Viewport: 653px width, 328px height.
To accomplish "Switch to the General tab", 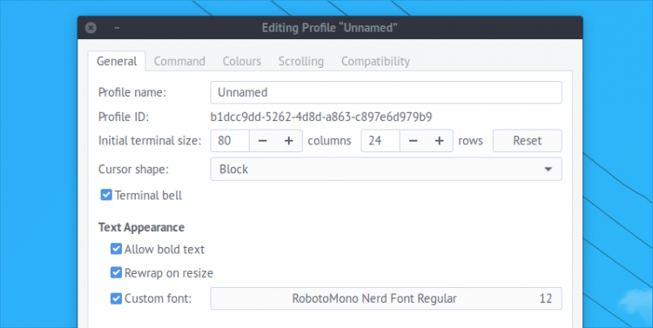I will (x=117, y=62).
